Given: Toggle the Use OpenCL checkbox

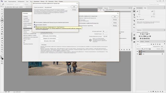Looking at the screenshot, I should [x=34, y=25].
